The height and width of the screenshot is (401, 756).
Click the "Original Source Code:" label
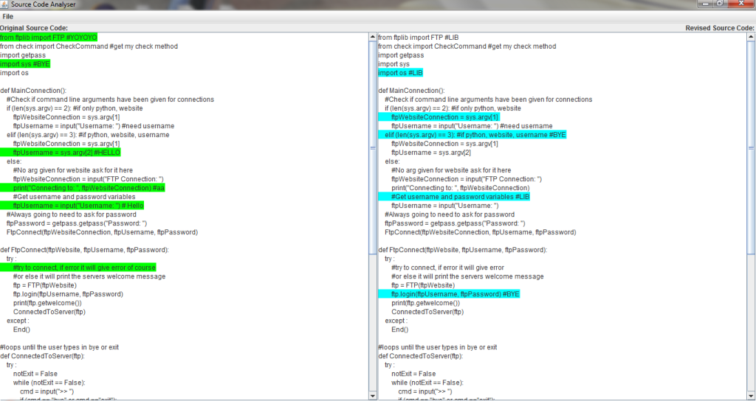[x=34, y=28]
